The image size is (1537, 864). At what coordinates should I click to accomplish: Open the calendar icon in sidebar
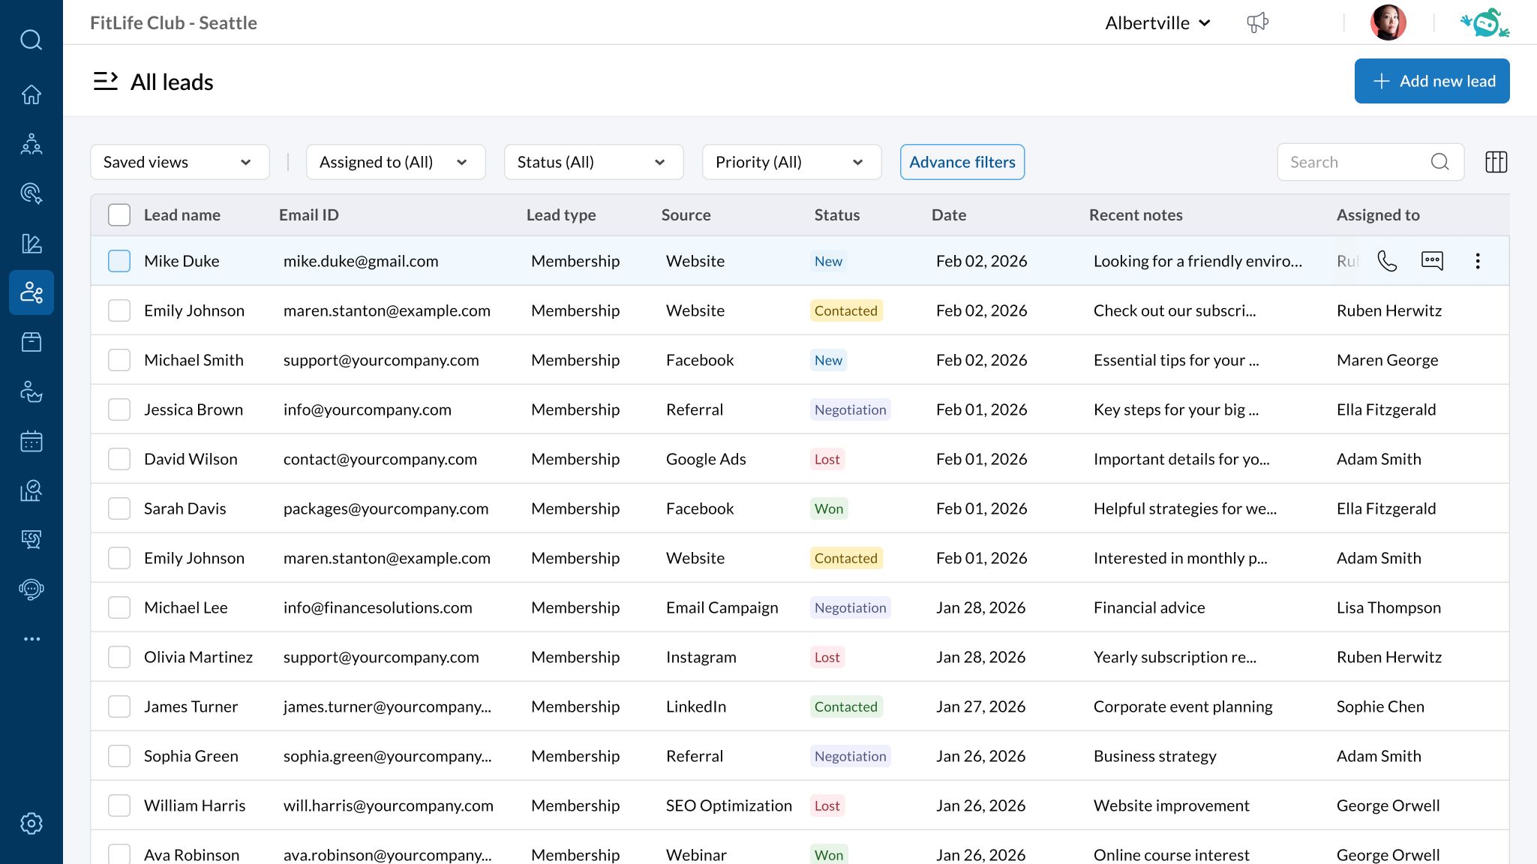coord(32,441)
